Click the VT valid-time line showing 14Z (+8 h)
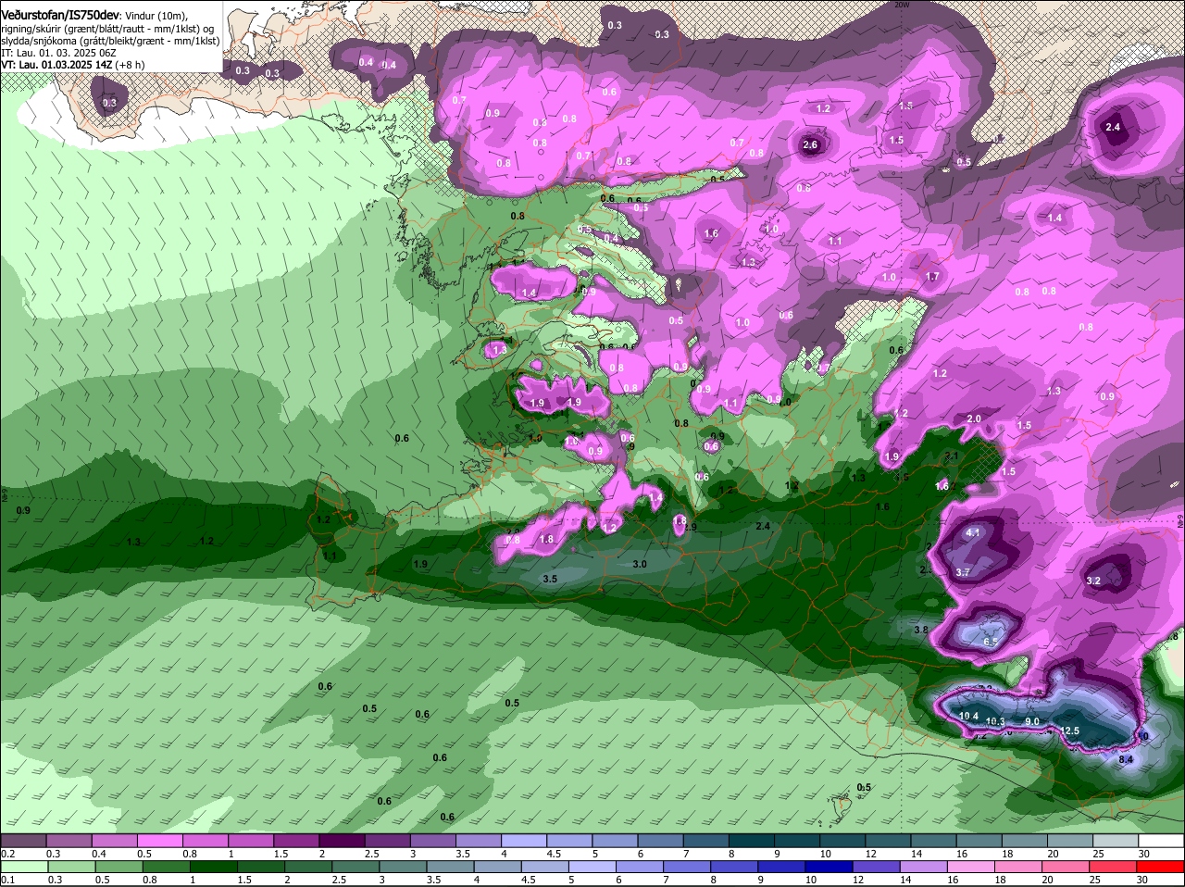The height and width of the screenshot is (887, 1185). click(73, 65)
